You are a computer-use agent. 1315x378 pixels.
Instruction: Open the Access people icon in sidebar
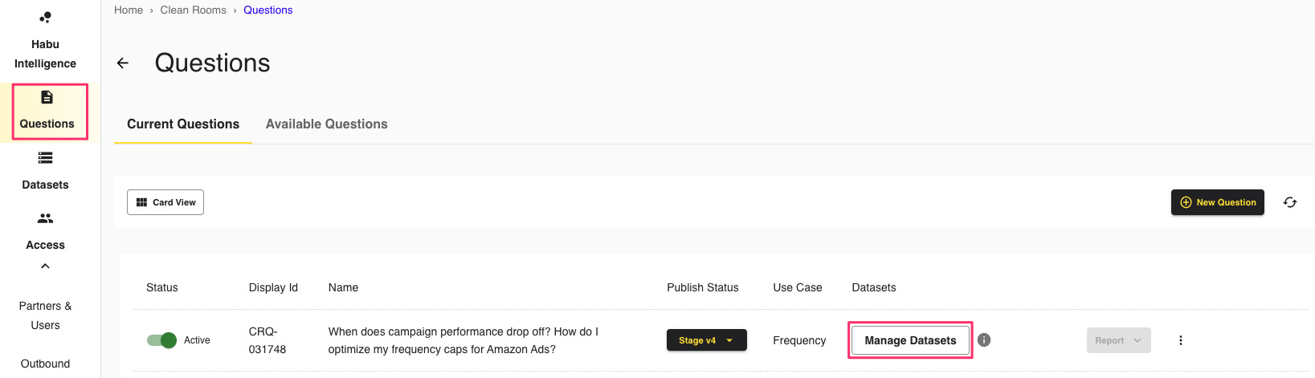(46, 218)
